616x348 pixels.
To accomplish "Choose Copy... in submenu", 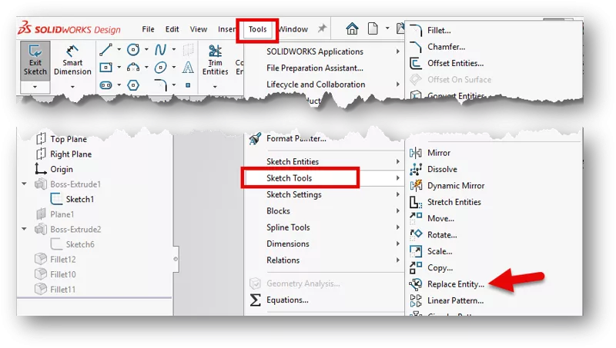I will click(x=440, y=267).
